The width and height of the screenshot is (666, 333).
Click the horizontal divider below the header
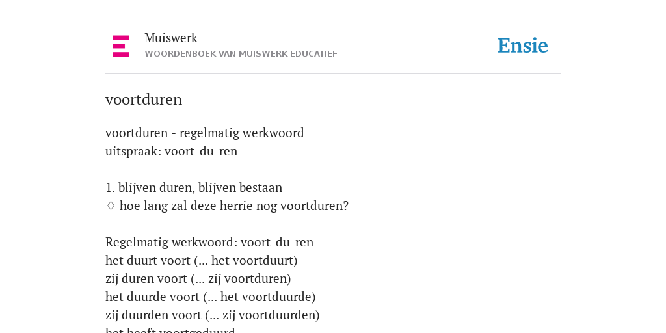[333, 74]
